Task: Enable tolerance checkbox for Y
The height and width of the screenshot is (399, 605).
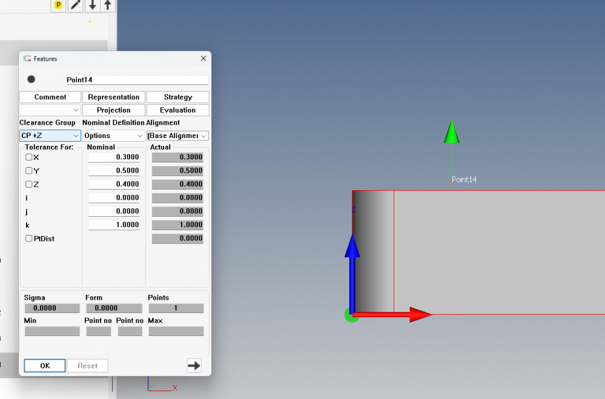Action: [29, 171]
